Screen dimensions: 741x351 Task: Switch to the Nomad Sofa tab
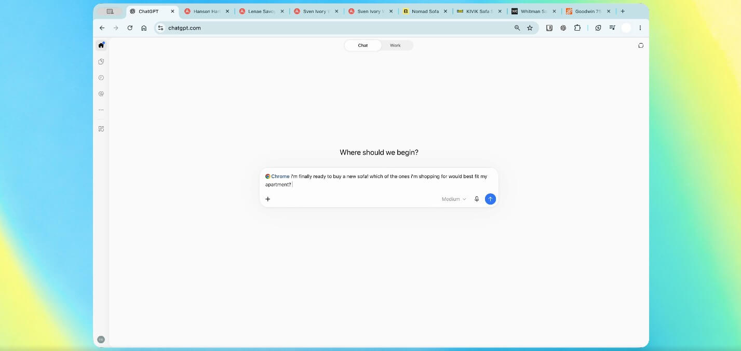pos(425,11)
